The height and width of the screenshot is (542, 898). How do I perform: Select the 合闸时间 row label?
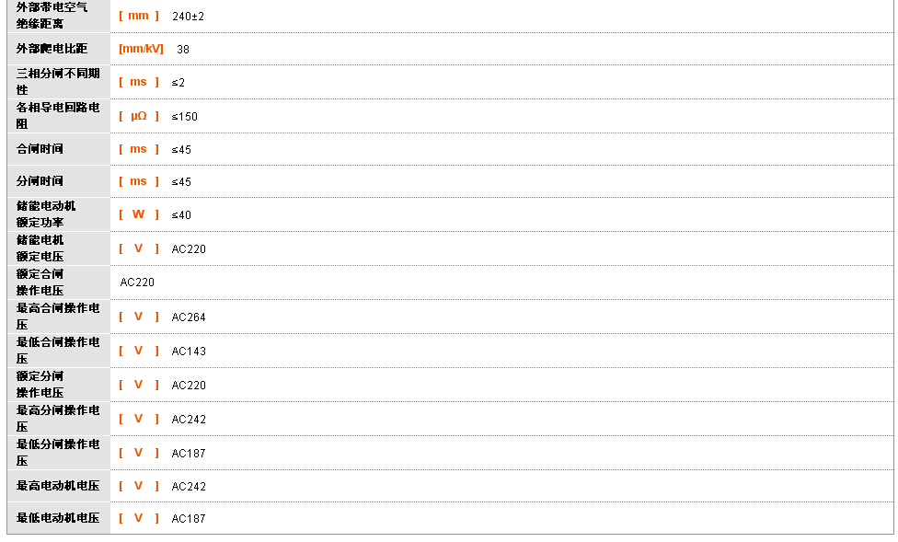pos(40,149)
